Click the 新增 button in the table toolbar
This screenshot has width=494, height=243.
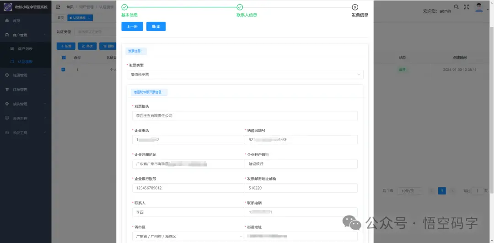66,46
